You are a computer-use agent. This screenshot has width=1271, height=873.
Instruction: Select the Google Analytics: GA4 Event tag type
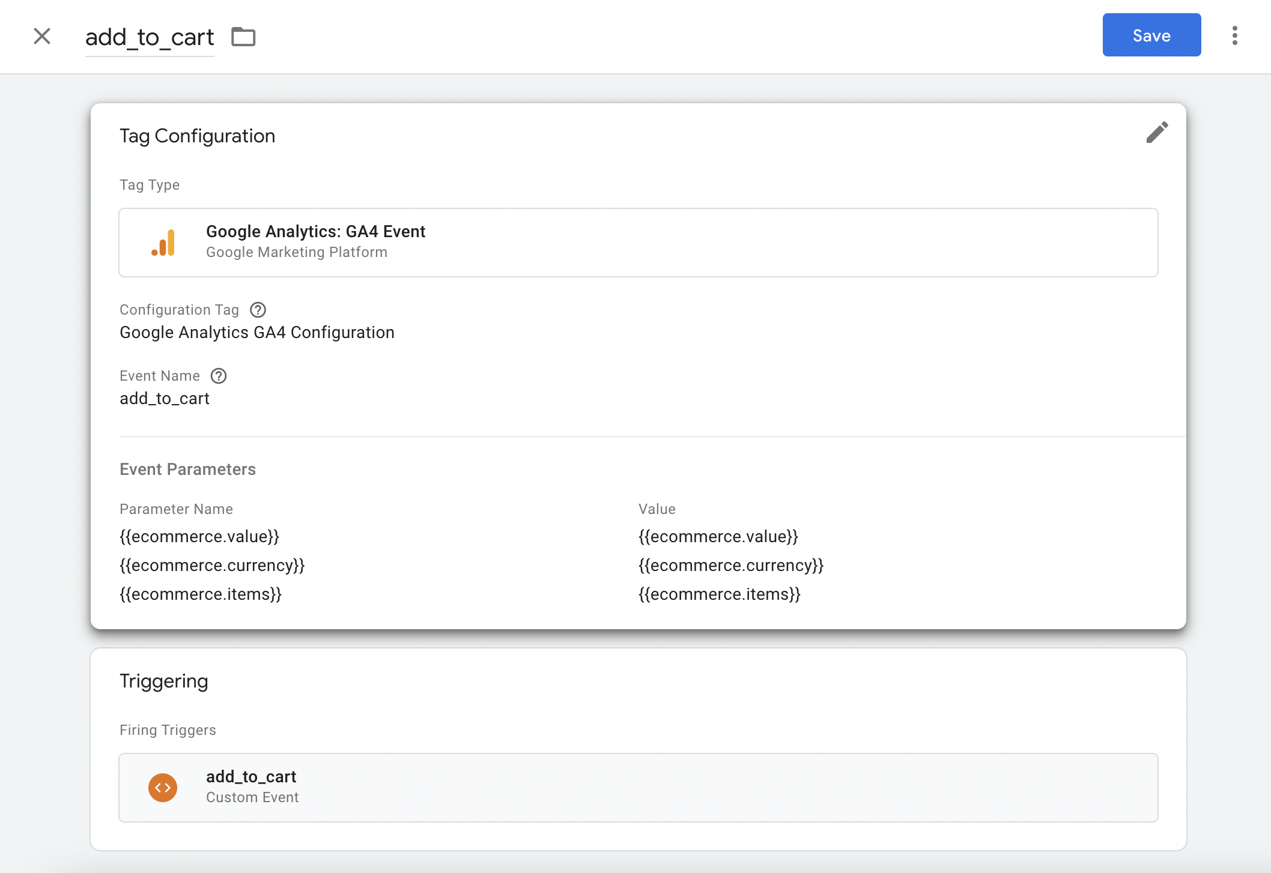coord(638,243)
